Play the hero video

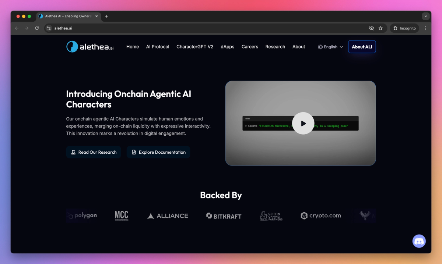tap(303, 123)
